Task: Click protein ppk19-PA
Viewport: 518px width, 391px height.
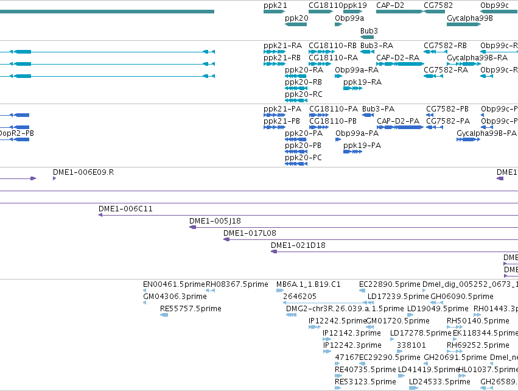Action: pyautogui.click(x=353, y=152)
